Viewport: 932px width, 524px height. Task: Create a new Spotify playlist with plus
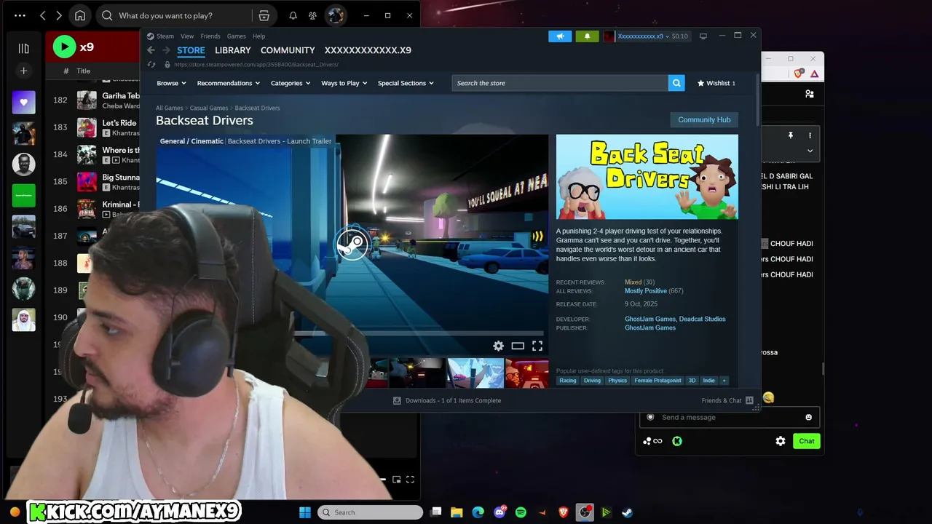(23, 71)
